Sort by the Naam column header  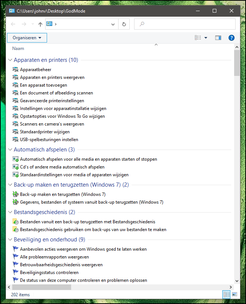click(18, 49)
